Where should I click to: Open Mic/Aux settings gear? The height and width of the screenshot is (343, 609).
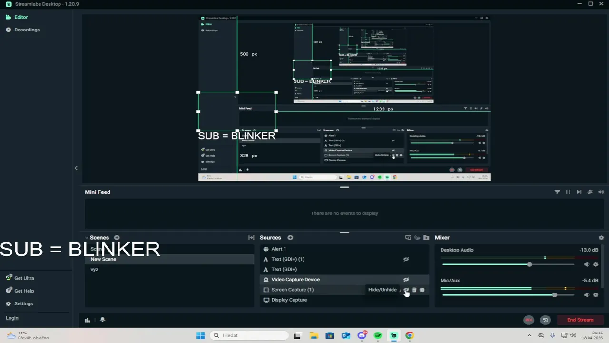tap(596, 295)
